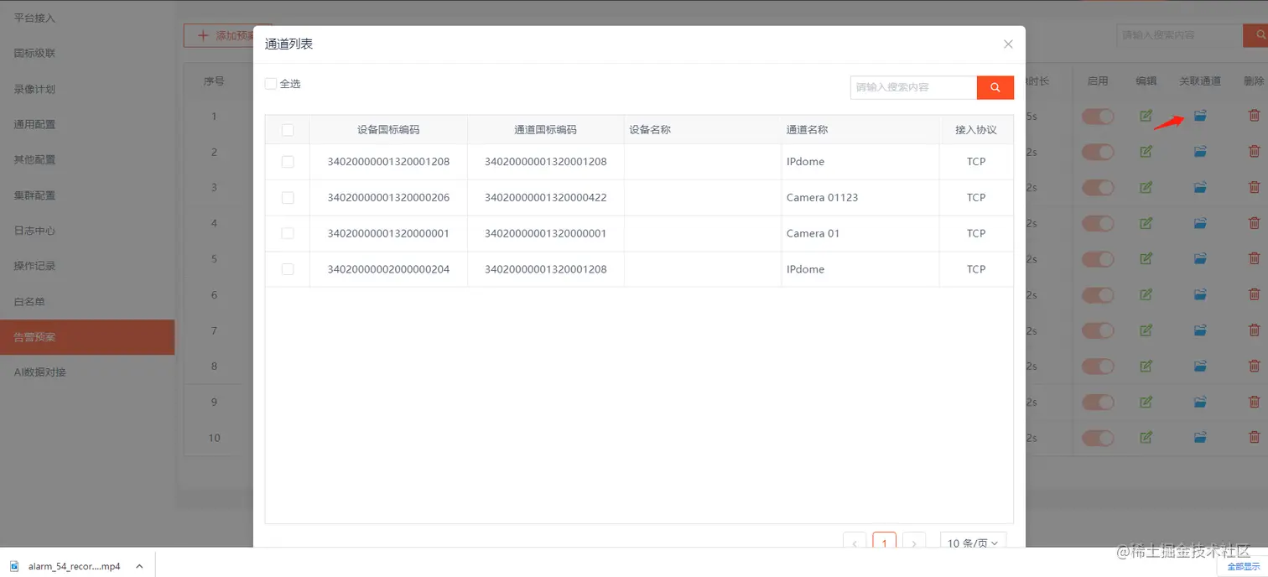
Task: Open 其他配置 in the sidebar
Action: click(87, 159)
